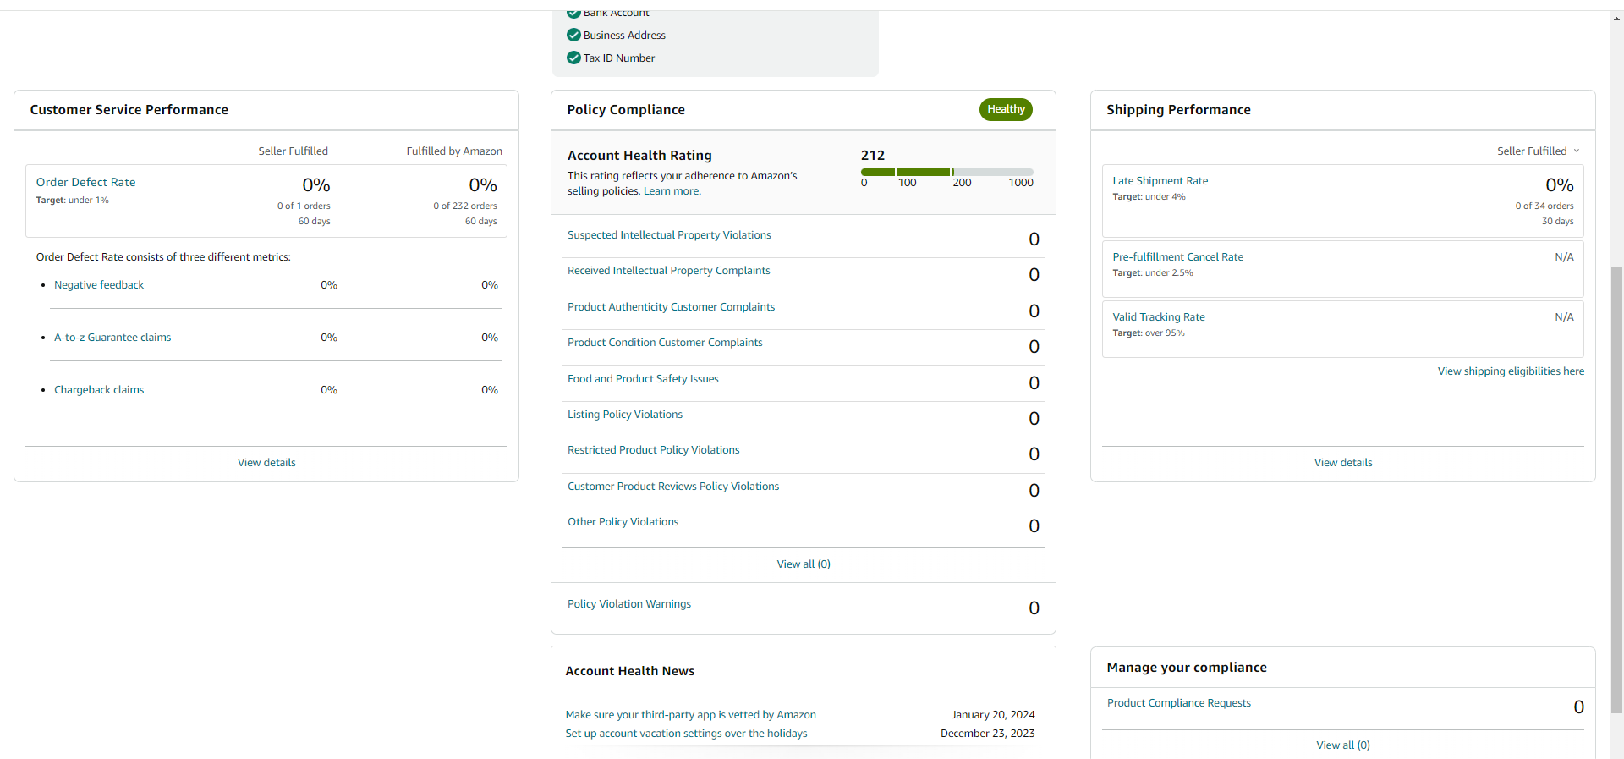Open Product Condition Customer Complaints
The width and height of the screenshot is (1624, 759).
tap(665, 343)
